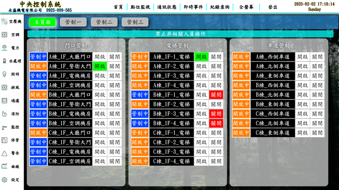This screenshot has height=190, width=339.
Task: Click 管制中 status of A棟_1F_大廳門口
Action: (38, 57)
